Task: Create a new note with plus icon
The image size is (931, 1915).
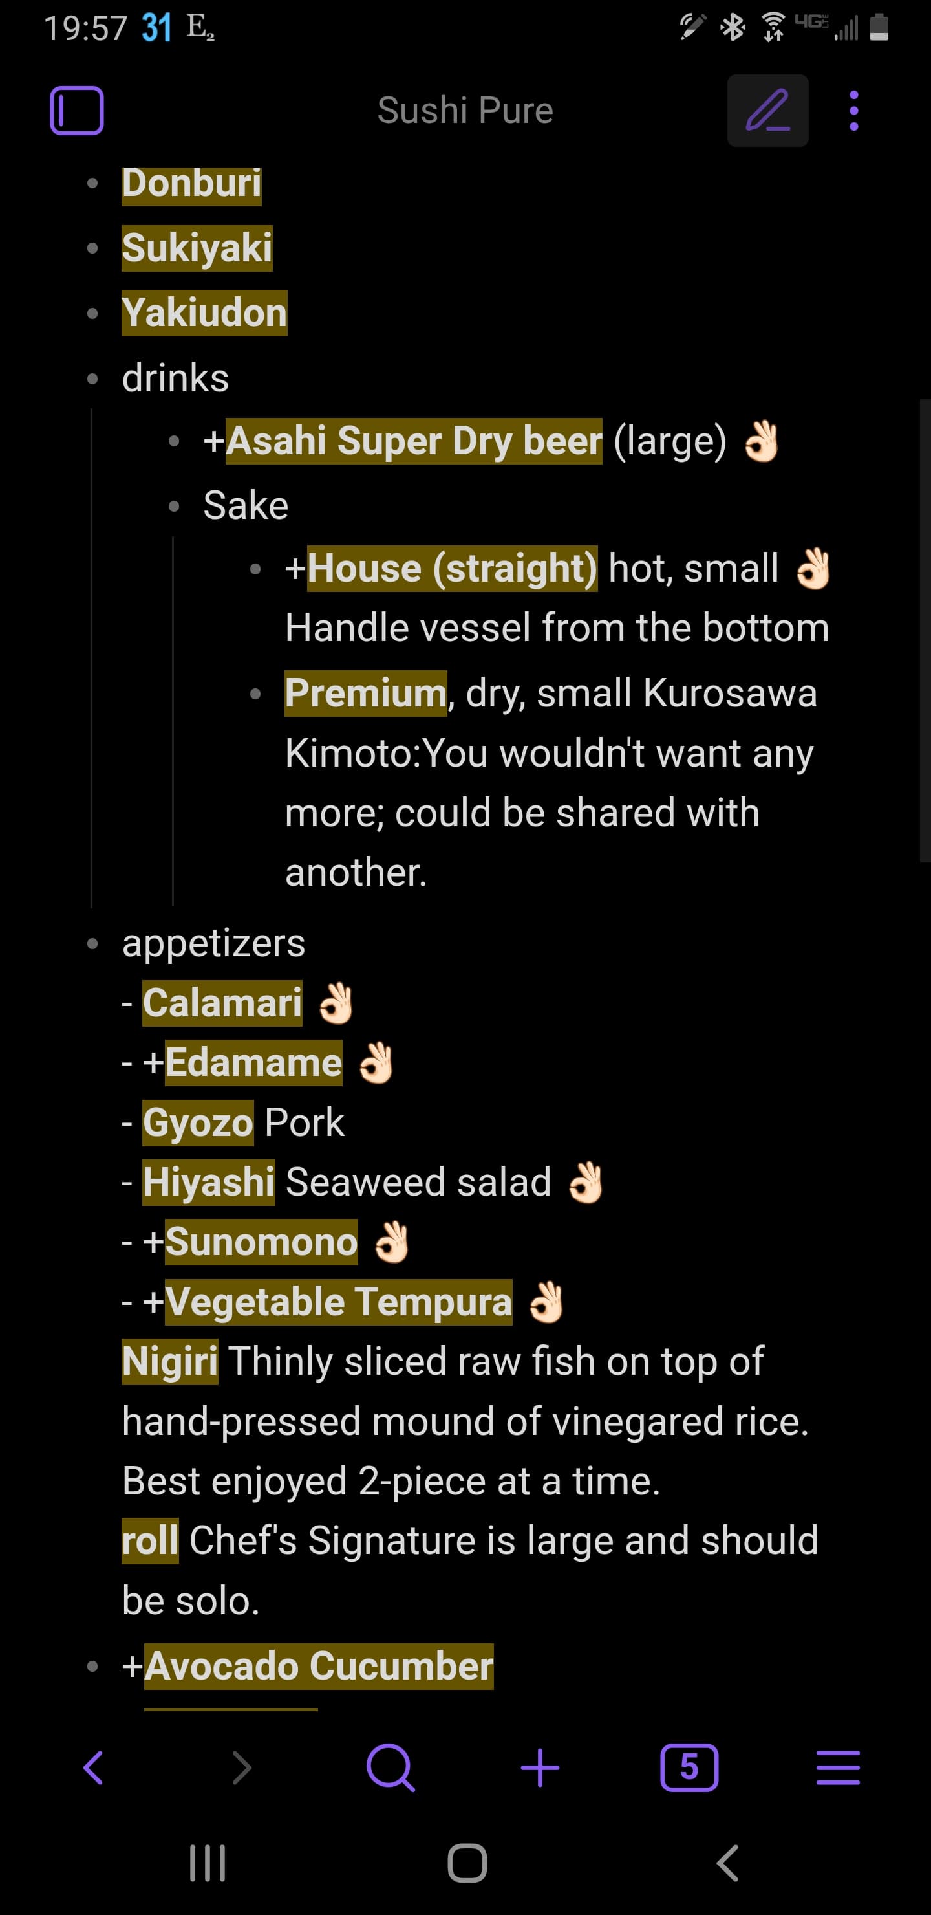Action: coord(540,1766)
